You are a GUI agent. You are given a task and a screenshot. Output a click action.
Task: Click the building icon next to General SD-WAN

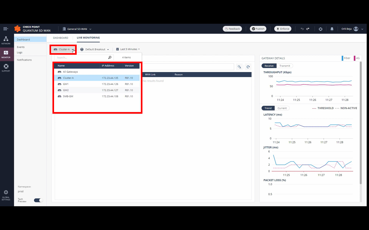[64, 29]
